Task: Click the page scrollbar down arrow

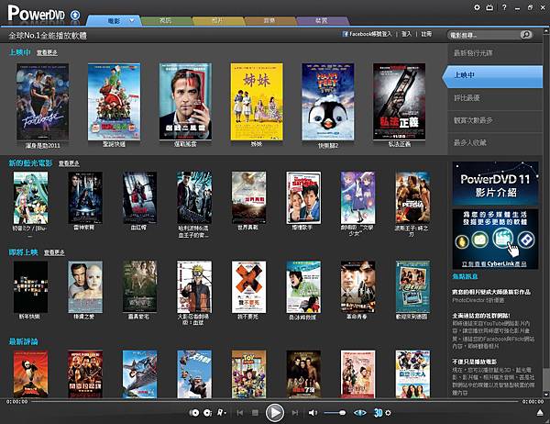Action: point(545,394)
